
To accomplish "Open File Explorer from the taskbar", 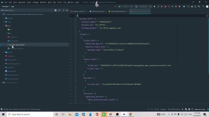I will pyautogui.click(x=70, y=114).
